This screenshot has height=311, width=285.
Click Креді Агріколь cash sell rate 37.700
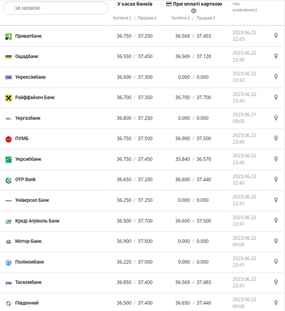point(145,220)
